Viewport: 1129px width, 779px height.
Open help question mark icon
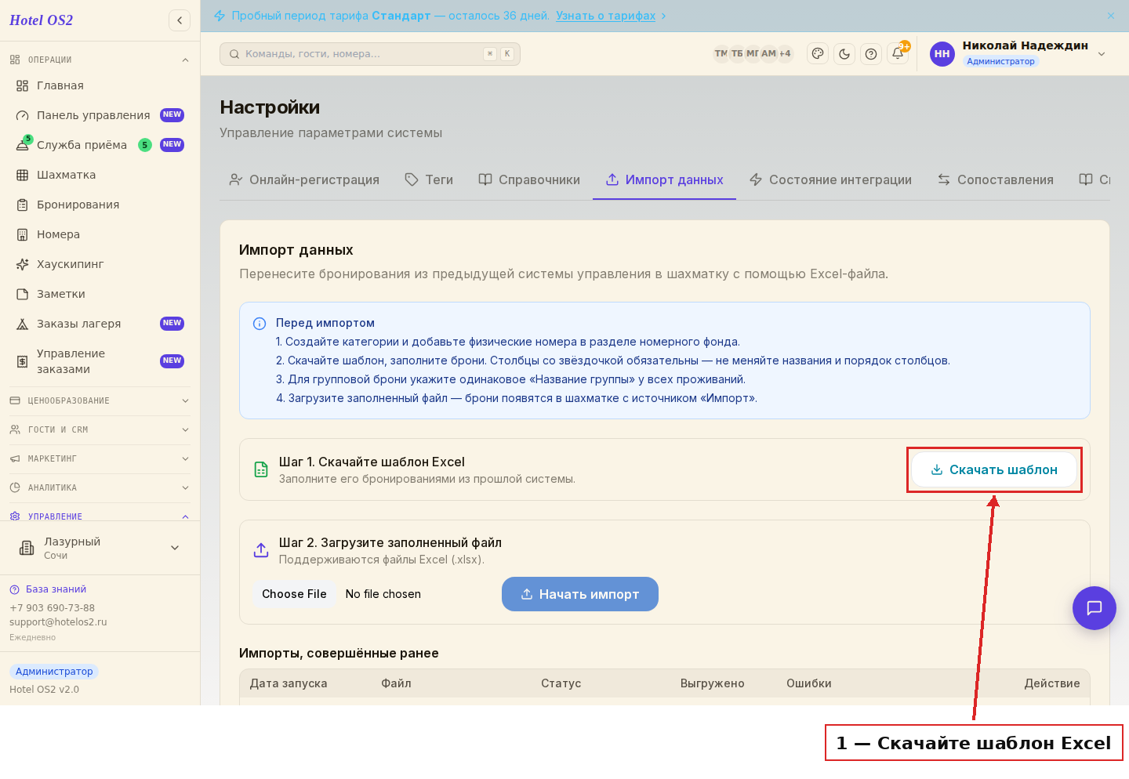tap(871, 54)
